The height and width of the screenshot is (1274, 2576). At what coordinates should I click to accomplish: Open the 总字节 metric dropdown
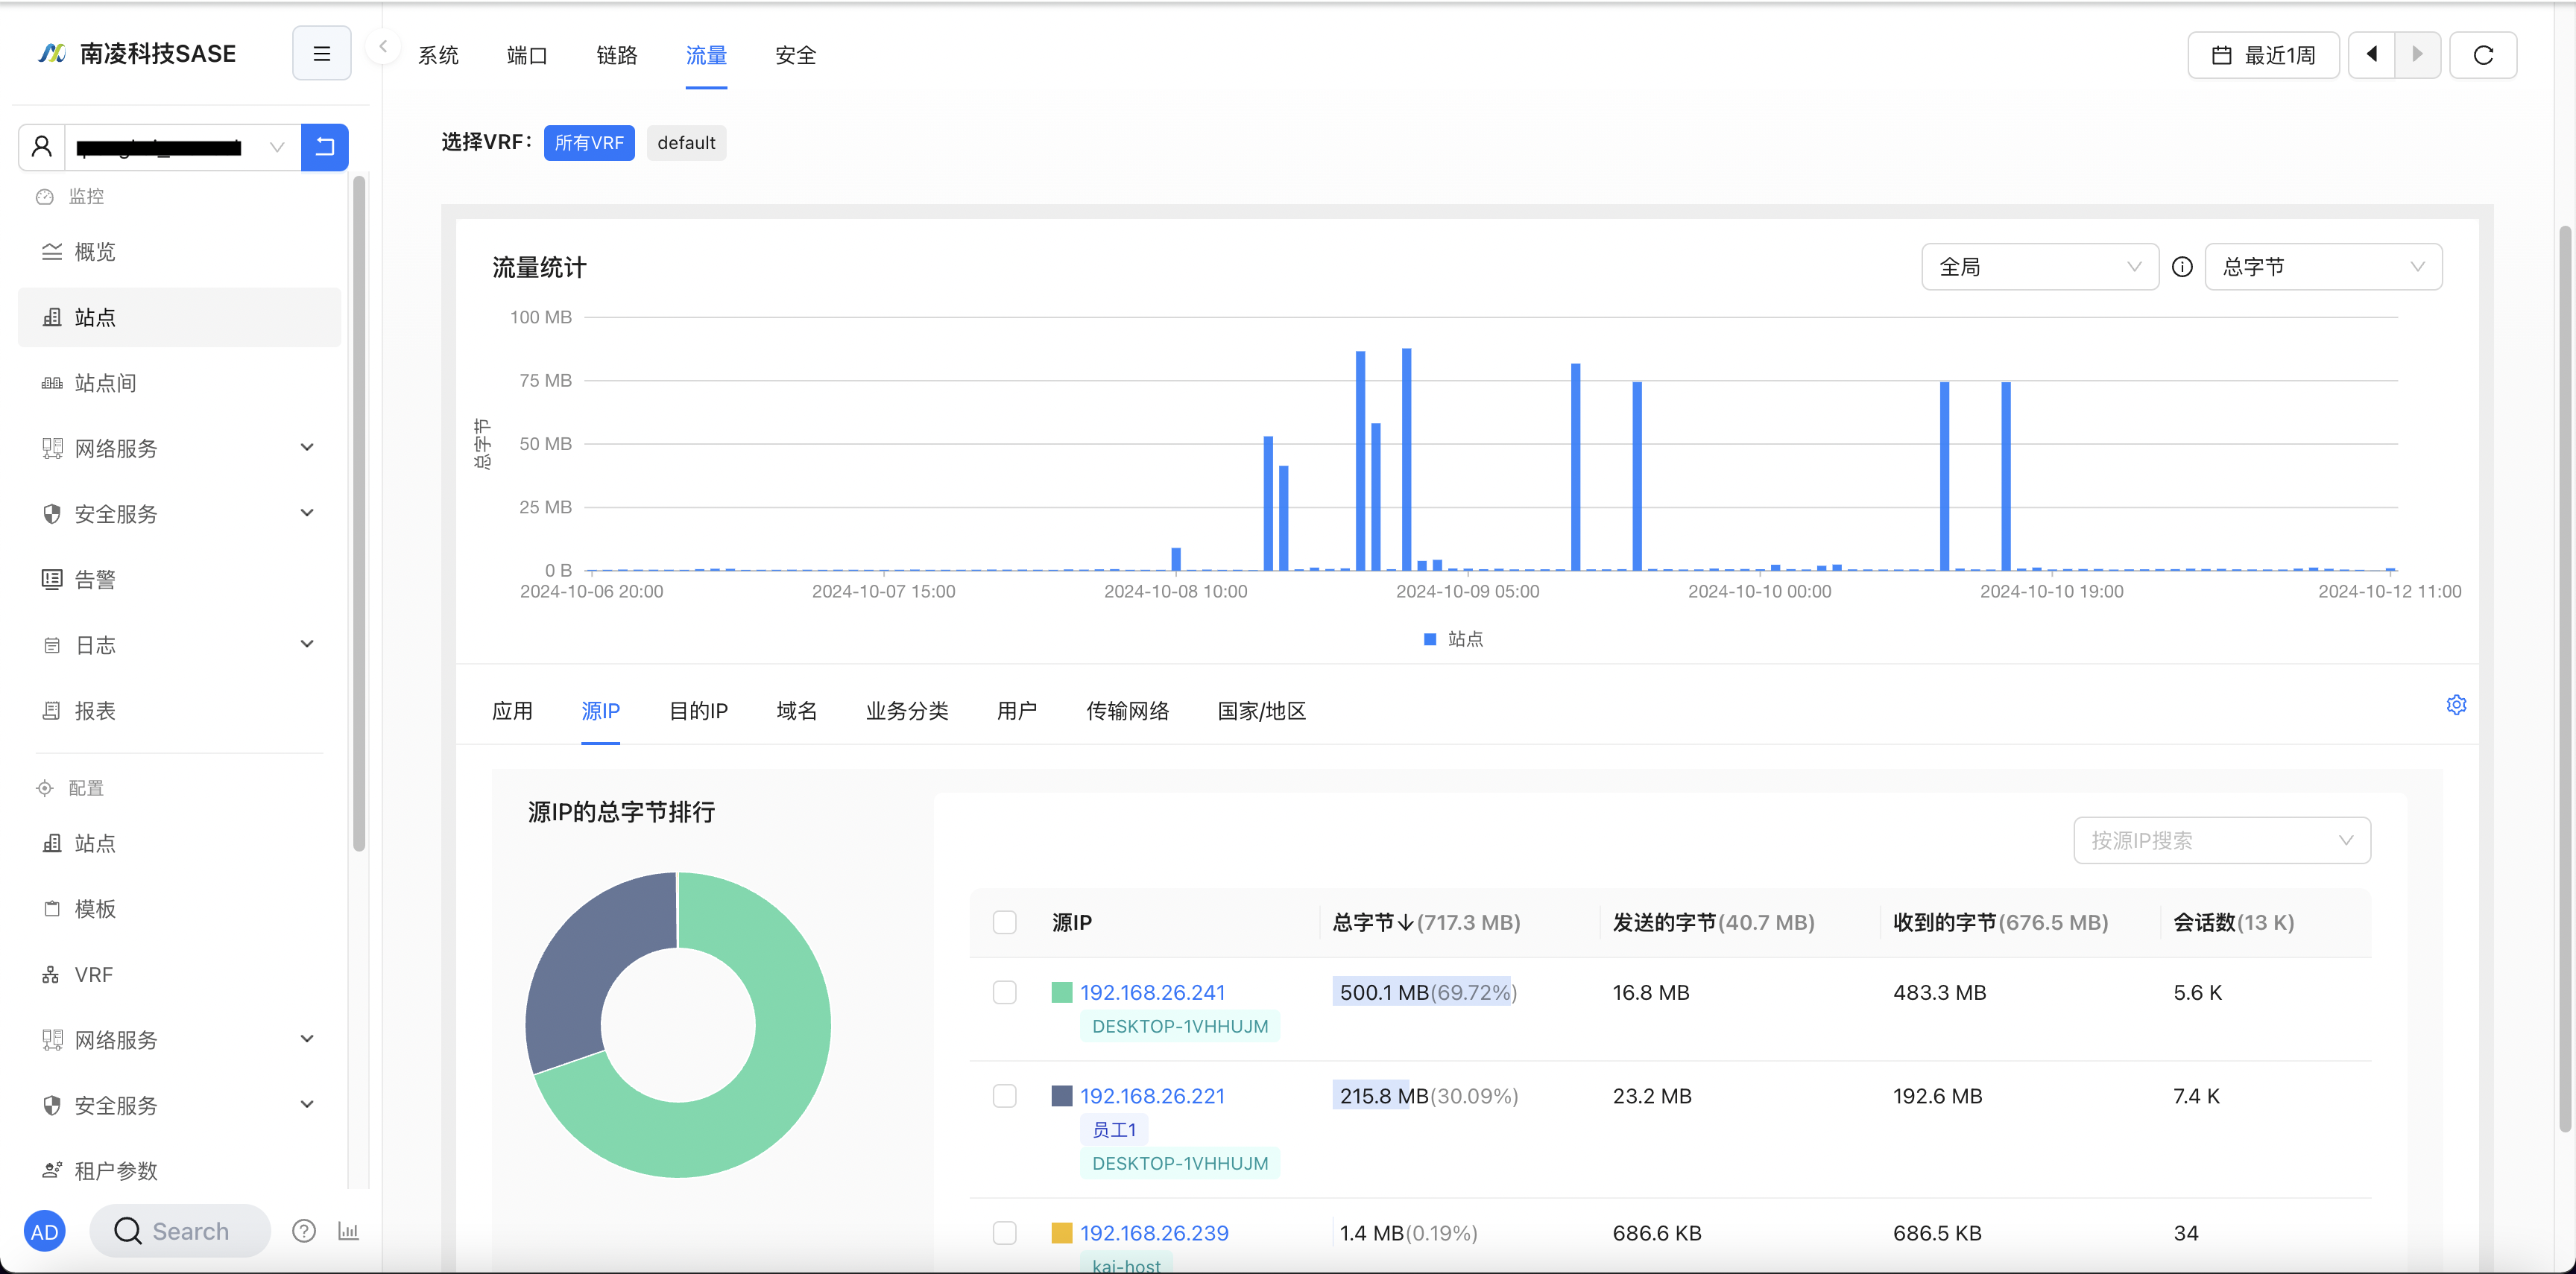click(2323, 267)
